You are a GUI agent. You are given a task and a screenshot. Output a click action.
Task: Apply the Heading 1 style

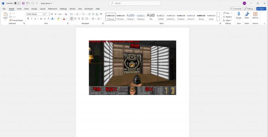[131, 16]
